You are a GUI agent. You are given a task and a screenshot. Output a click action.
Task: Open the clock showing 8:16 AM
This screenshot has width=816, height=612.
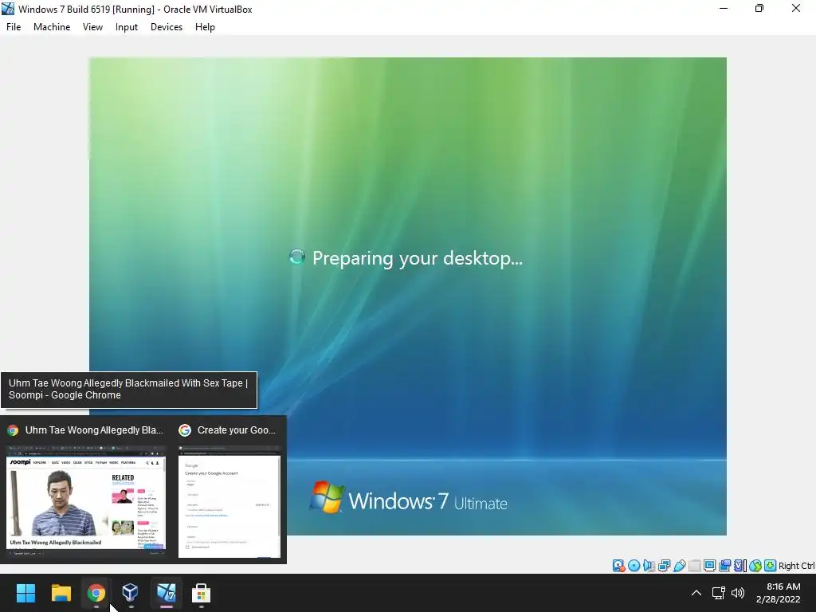[779, 593]
